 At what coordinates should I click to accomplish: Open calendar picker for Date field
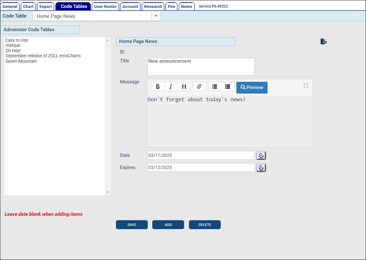[x=261, y=156]
